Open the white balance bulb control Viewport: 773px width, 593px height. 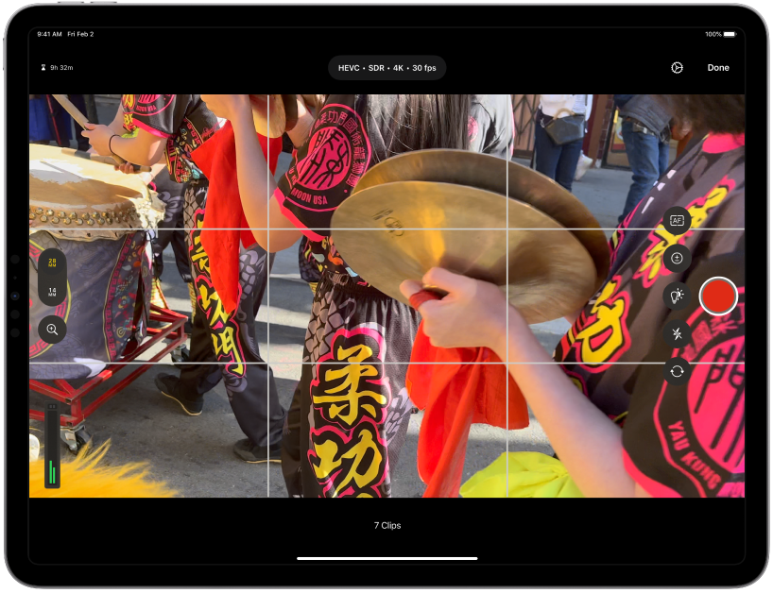tap(676, 295)
